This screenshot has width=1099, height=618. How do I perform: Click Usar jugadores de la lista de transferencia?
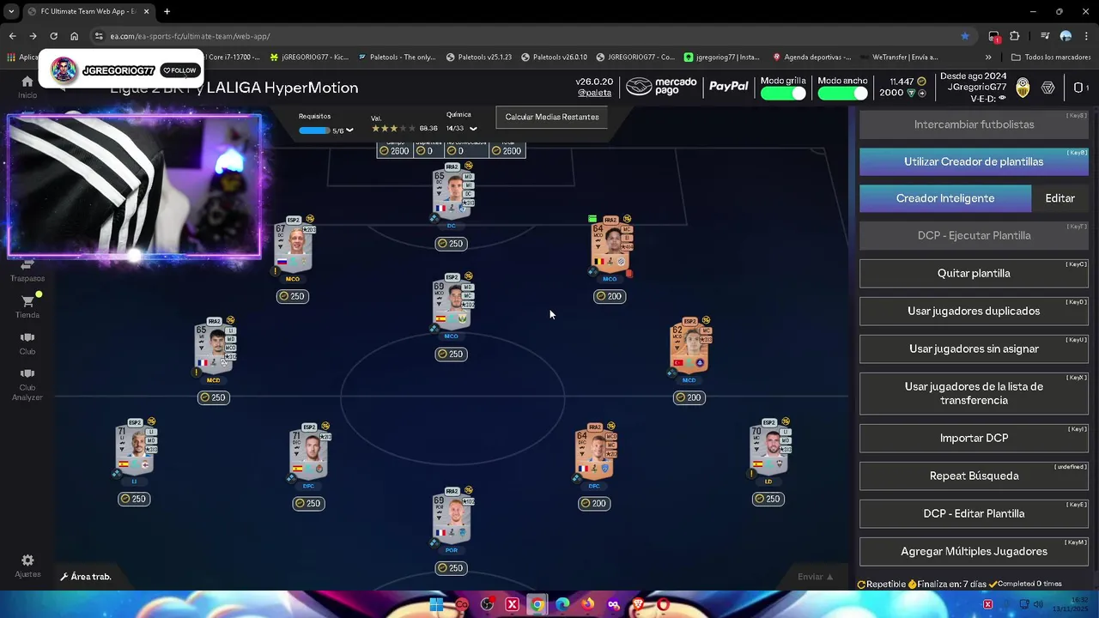tap(974, 393)
